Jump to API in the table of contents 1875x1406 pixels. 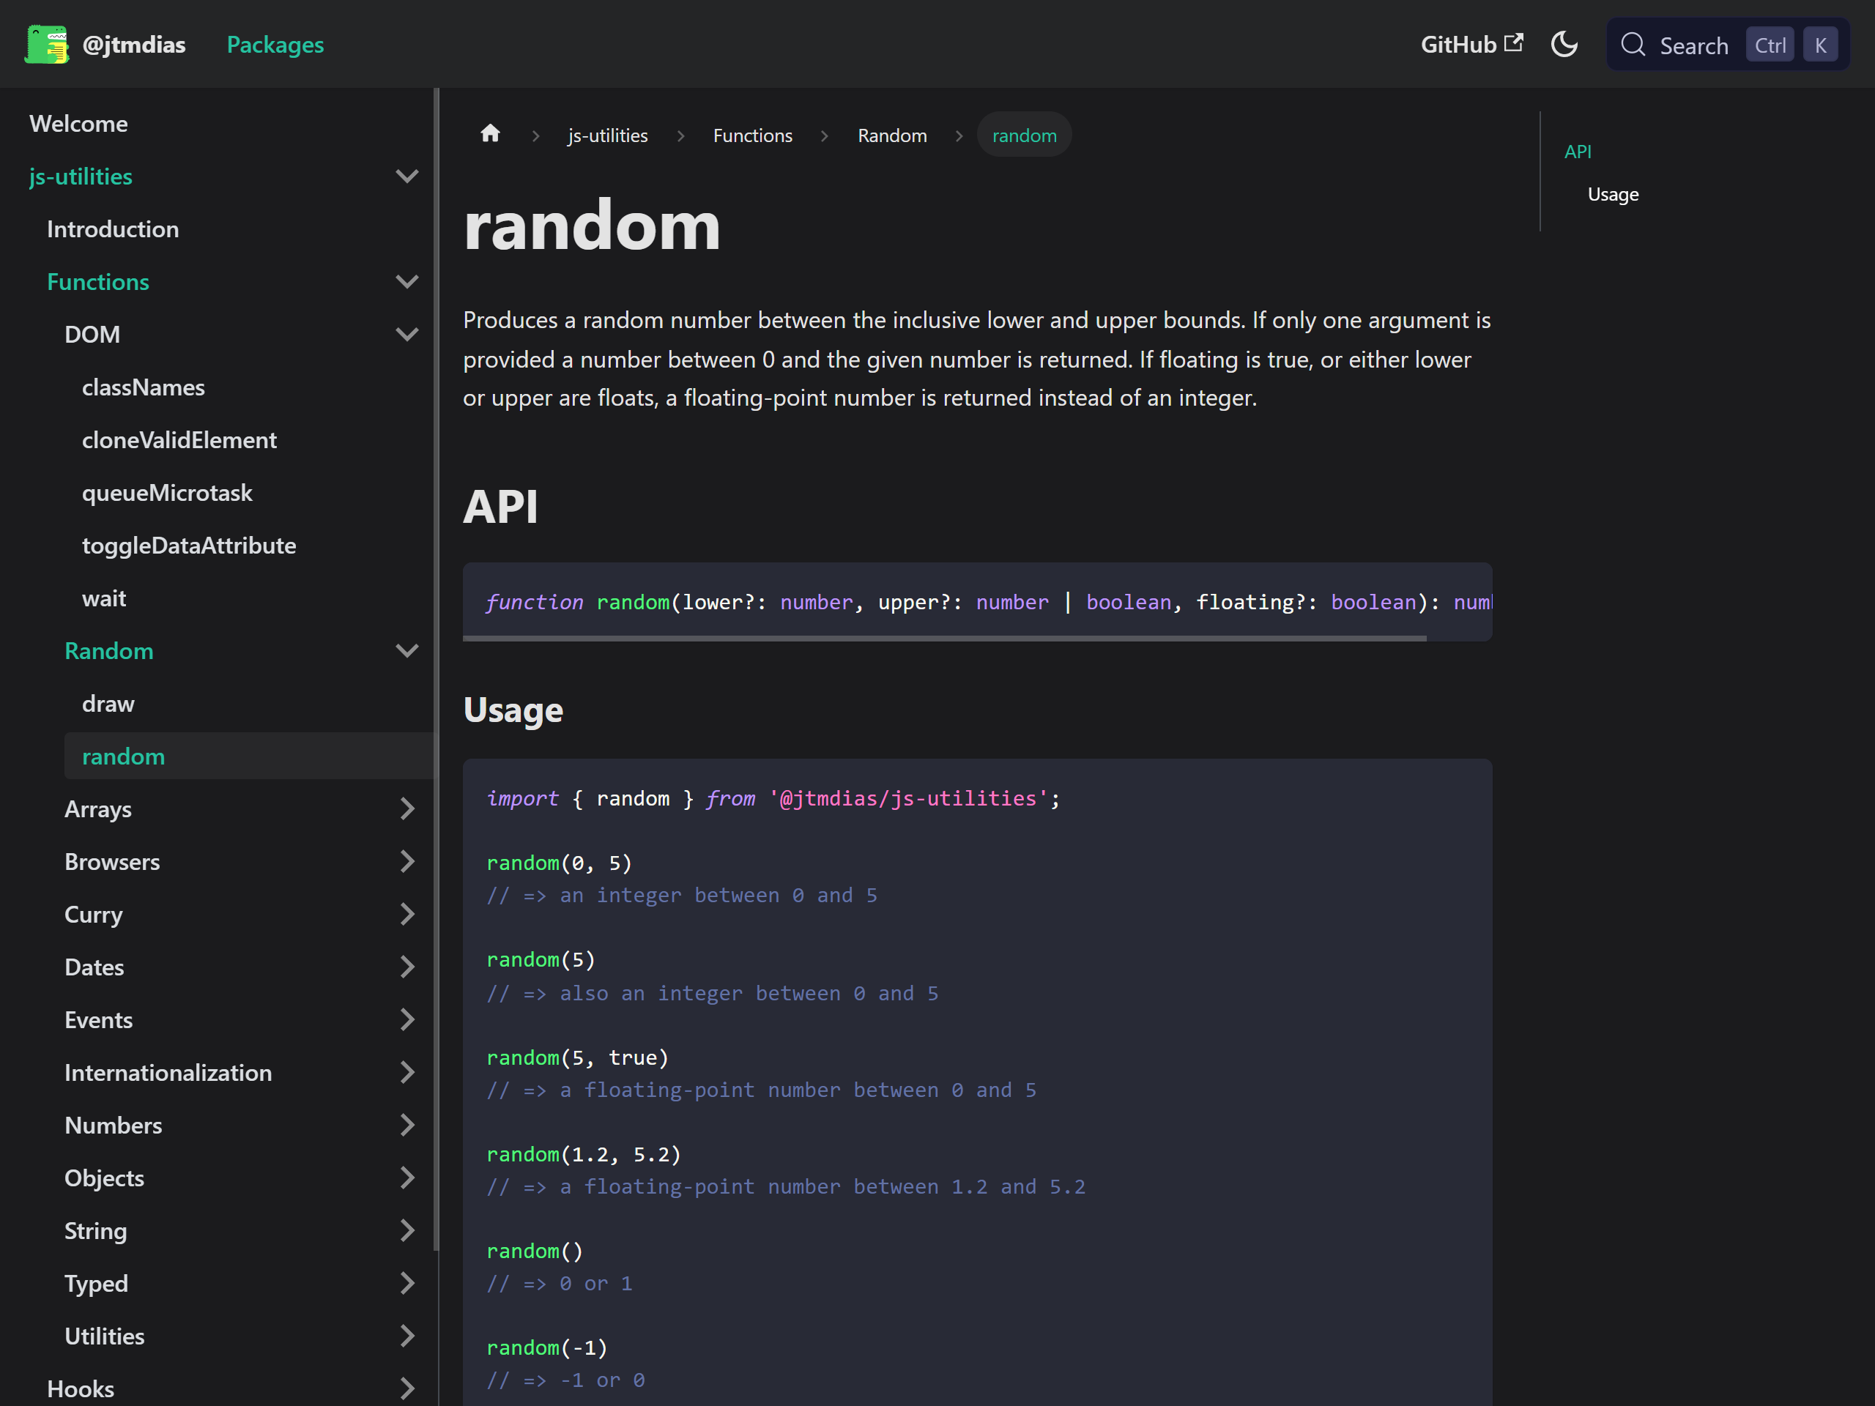tap(1578, 152)
